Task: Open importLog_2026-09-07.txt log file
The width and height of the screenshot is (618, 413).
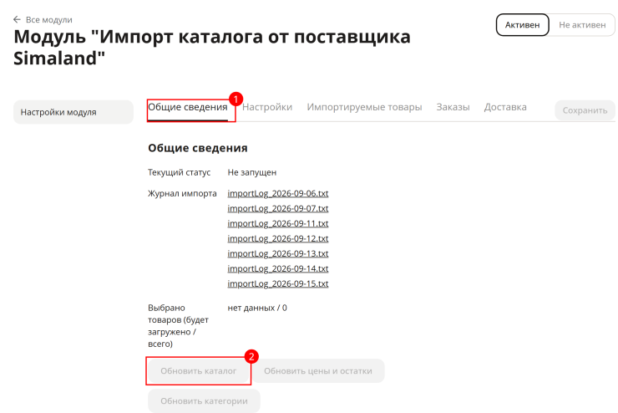Action: 278,208
